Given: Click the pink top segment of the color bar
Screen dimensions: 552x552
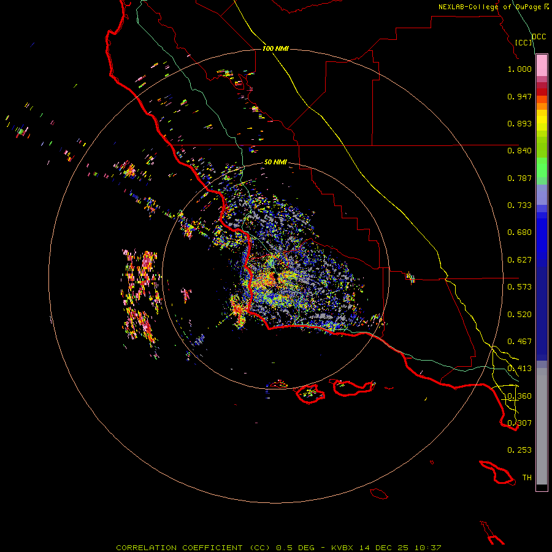Looking at the screenshot, I should point(542,66).
